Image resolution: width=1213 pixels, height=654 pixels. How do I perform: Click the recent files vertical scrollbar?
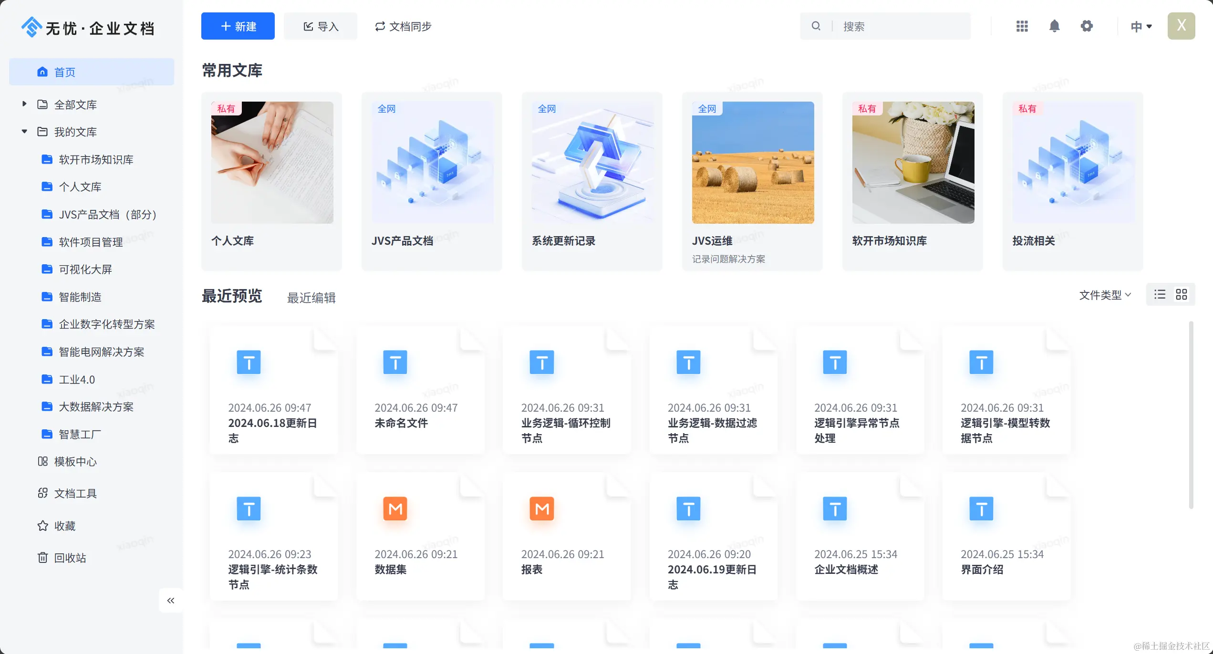[x=1191, y=415]
